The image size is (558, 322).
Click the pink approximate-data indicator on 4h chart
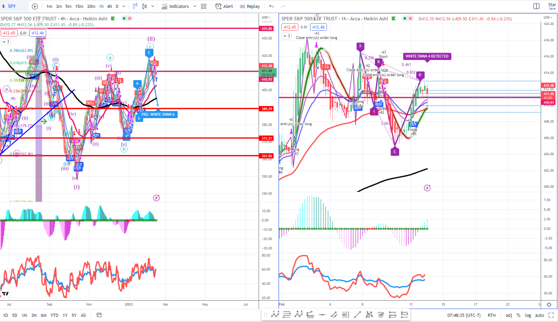[x=130, y=18]
